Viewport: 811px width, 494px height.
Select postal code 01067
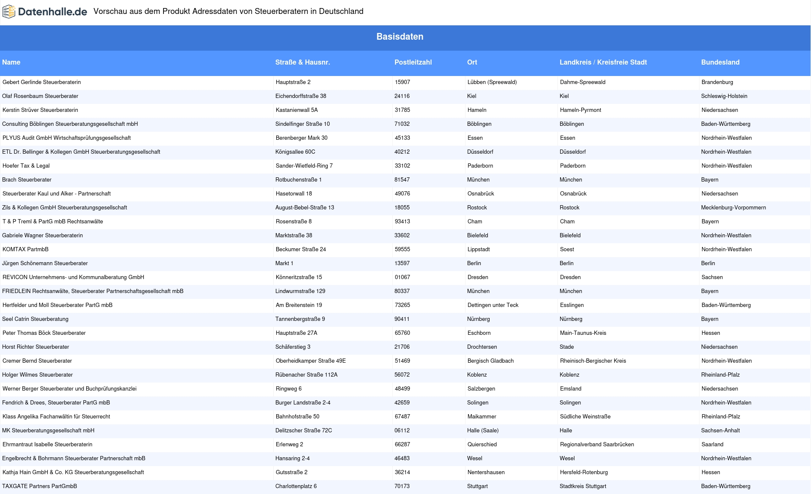403,277
